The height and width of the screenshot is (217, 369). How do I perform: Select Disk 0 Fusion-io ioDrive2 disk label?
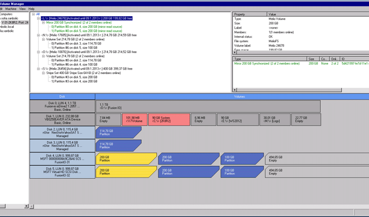pyautogui.click(x=62, y=106)
